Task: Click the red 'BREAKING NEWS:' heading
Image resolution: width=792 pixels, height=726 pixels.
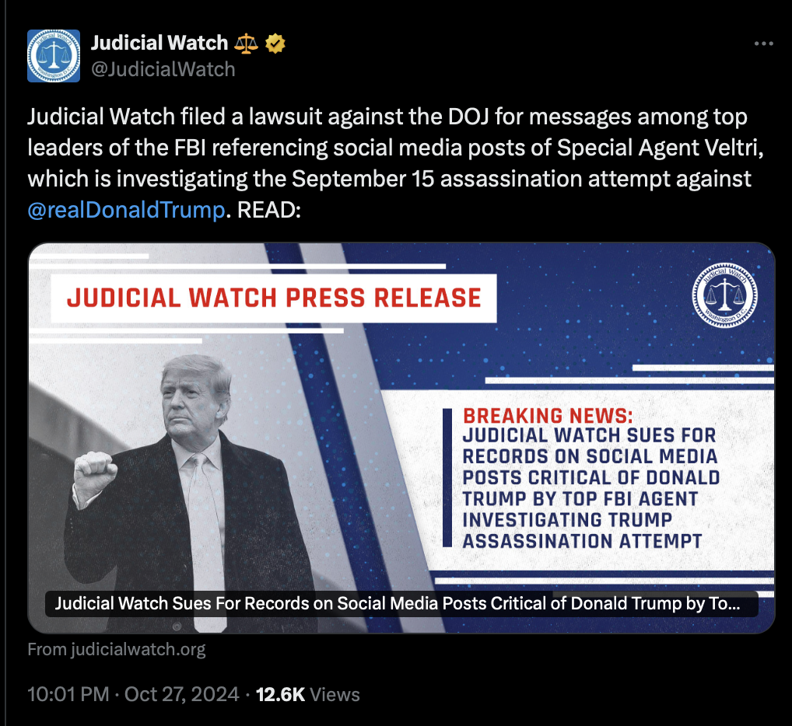Action: pyautogui.click(x=548, y=416)
